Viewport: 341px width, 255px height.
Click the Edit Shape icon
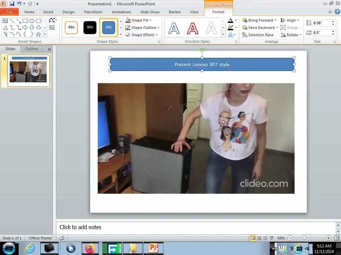pos(52,20)
